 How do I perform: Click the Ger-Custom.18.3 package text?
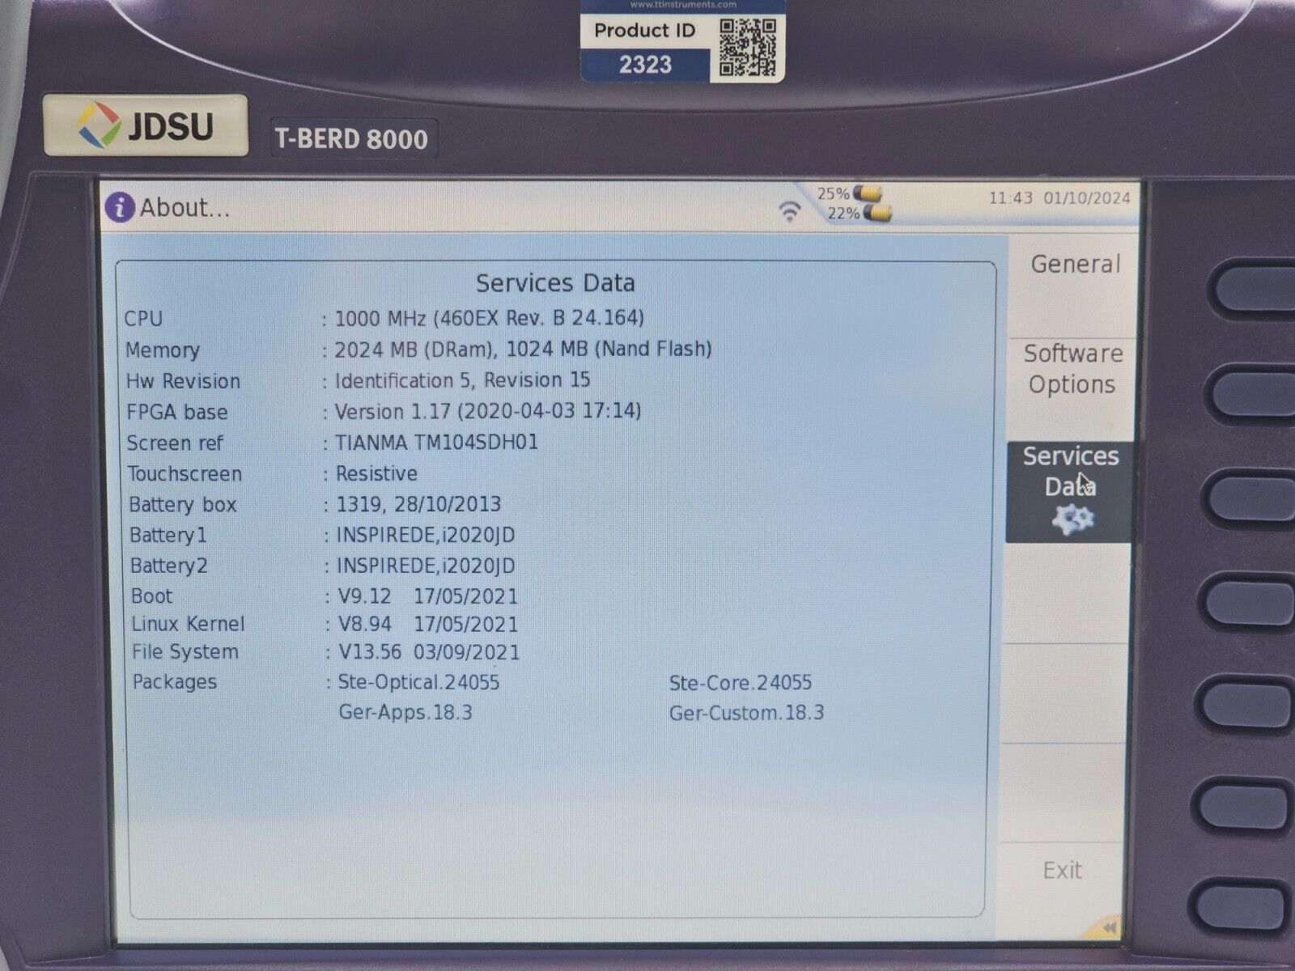tap(745, 713)
